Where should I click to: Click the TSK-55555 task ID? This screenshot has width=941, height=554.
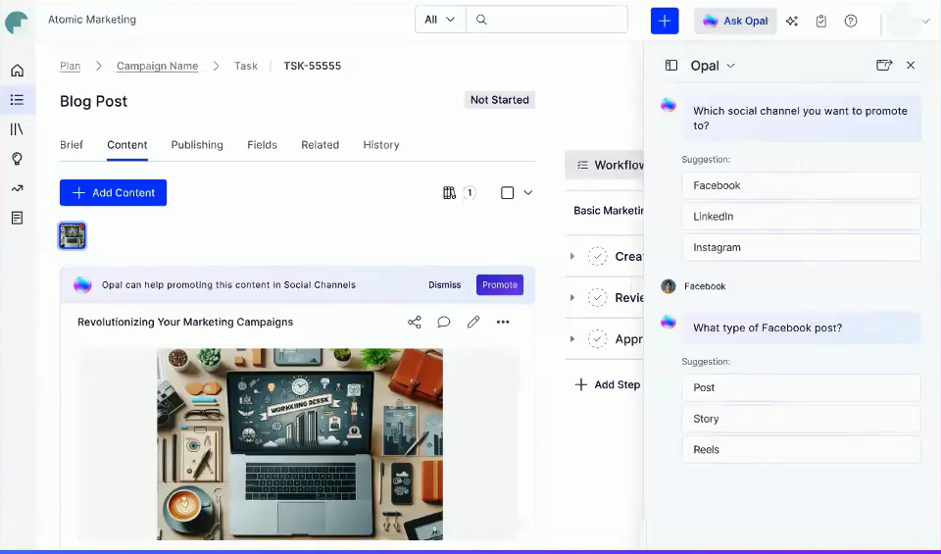pyautogui.click(x=312, y=66)
